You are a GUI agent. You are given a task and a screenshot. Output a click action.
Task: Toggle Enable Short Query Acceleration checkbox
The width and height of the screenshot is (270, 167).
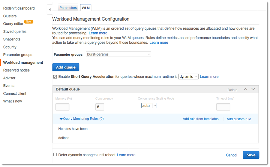pyautogui.click(x=55, y=77)
